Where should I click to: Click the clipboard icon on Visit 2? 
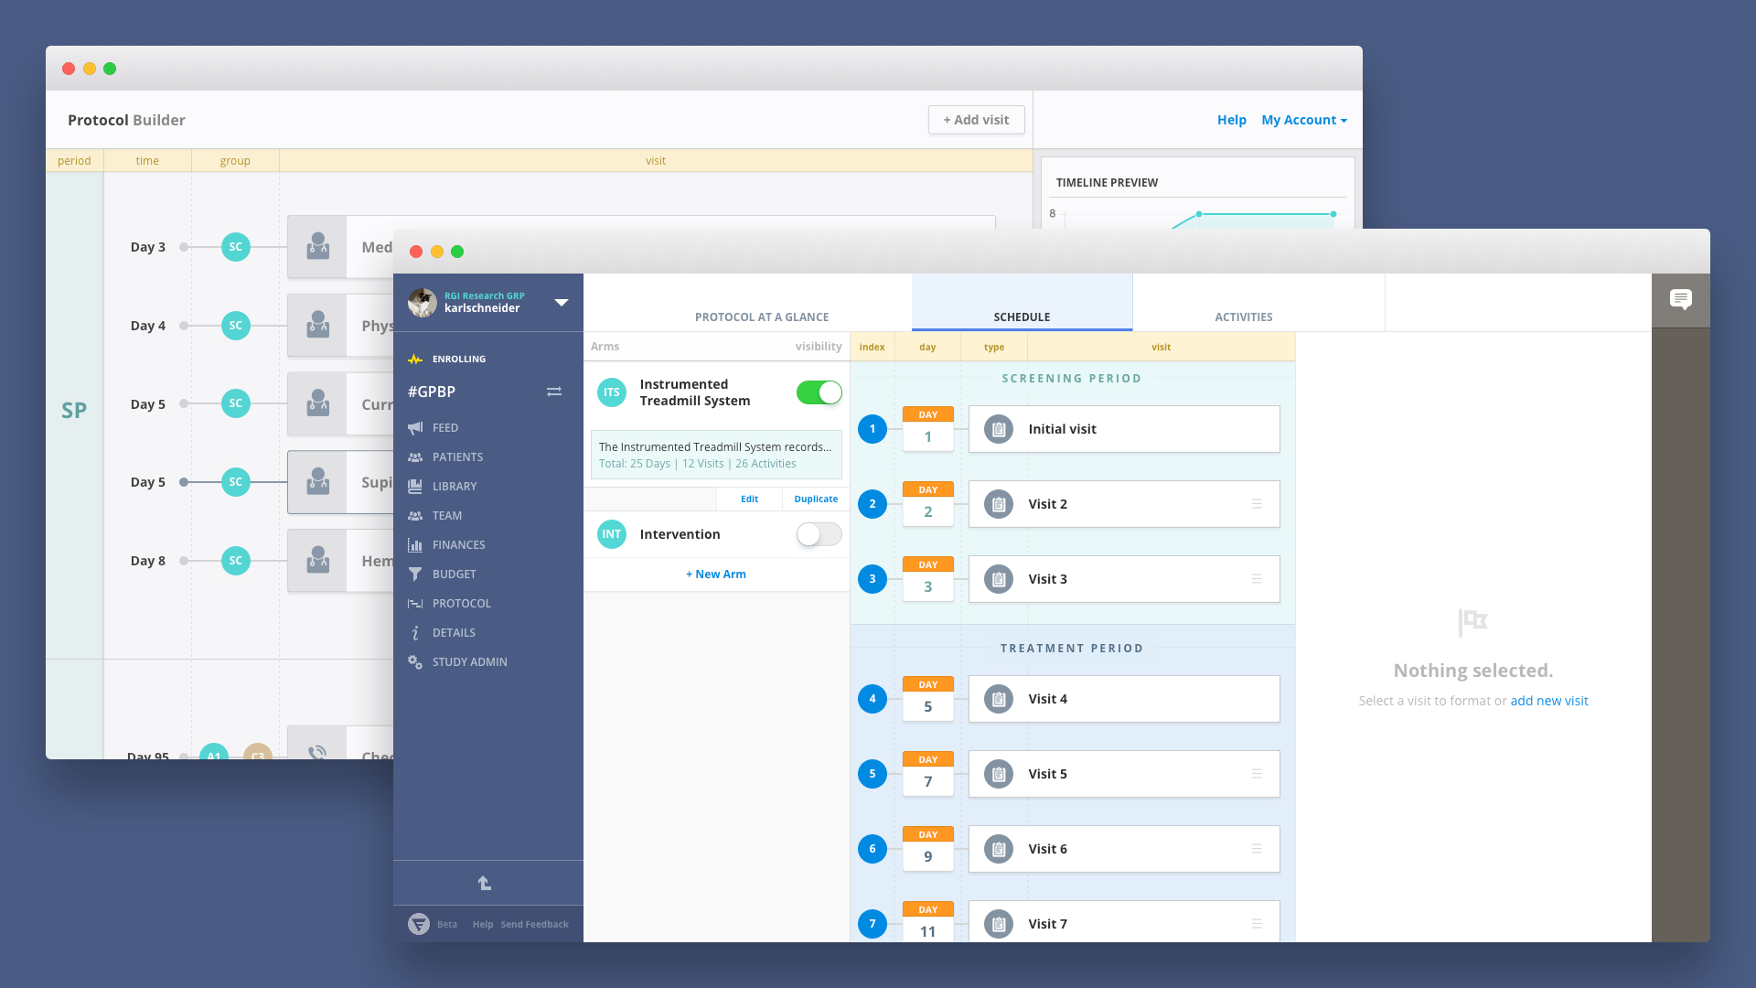(x=999, y=504)
